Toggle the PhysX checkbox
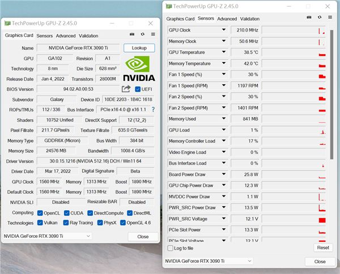This screenshot has height=274, width=340. tap(100, 223)
